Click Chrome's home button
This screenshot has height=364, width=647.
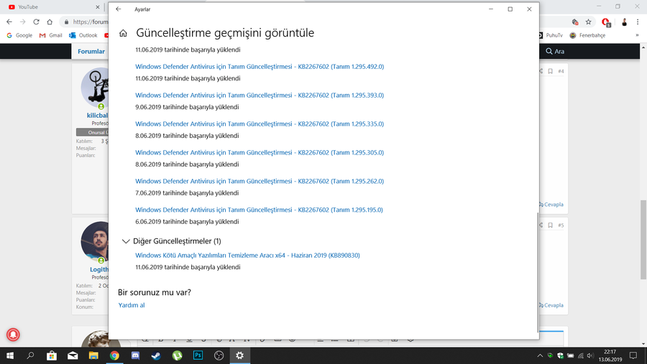click(x=50, y=22)
